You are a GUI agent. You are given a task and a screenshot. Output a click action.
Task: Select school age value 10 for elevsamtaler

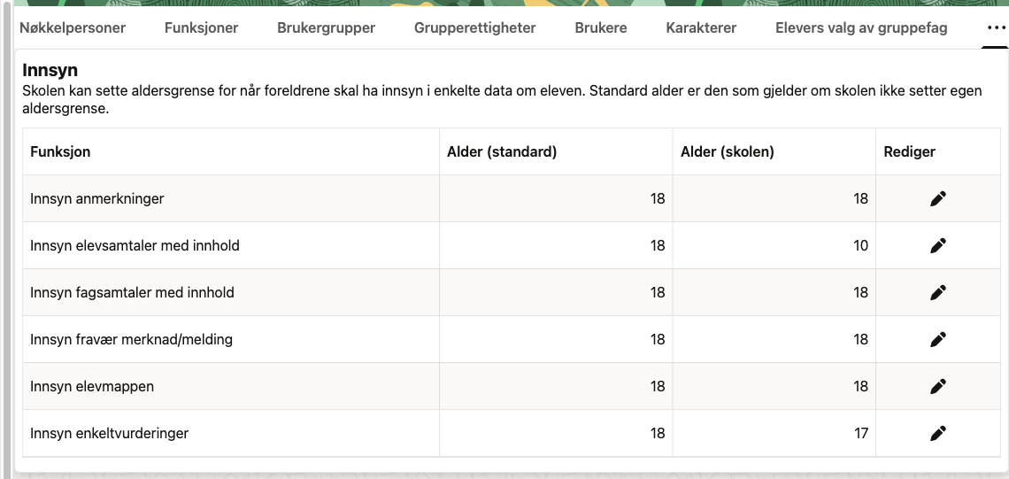point(860,246)
